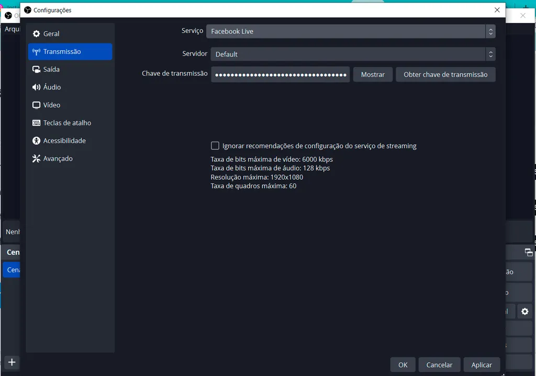Select the Transmissão settings tab
This screenshot has width=536, height=376.
[70, 52]
